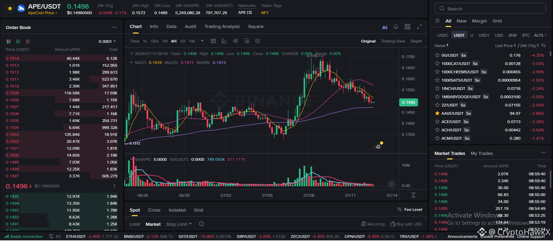Viewport: 553px width, 241px height.
Task: Filter markets by BTC
Action: (x=526, y=35)
